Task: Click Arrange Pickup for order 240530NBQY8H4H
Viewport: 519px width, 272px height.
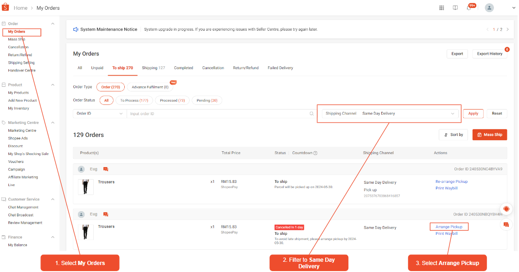Action: tap(449, 227)
